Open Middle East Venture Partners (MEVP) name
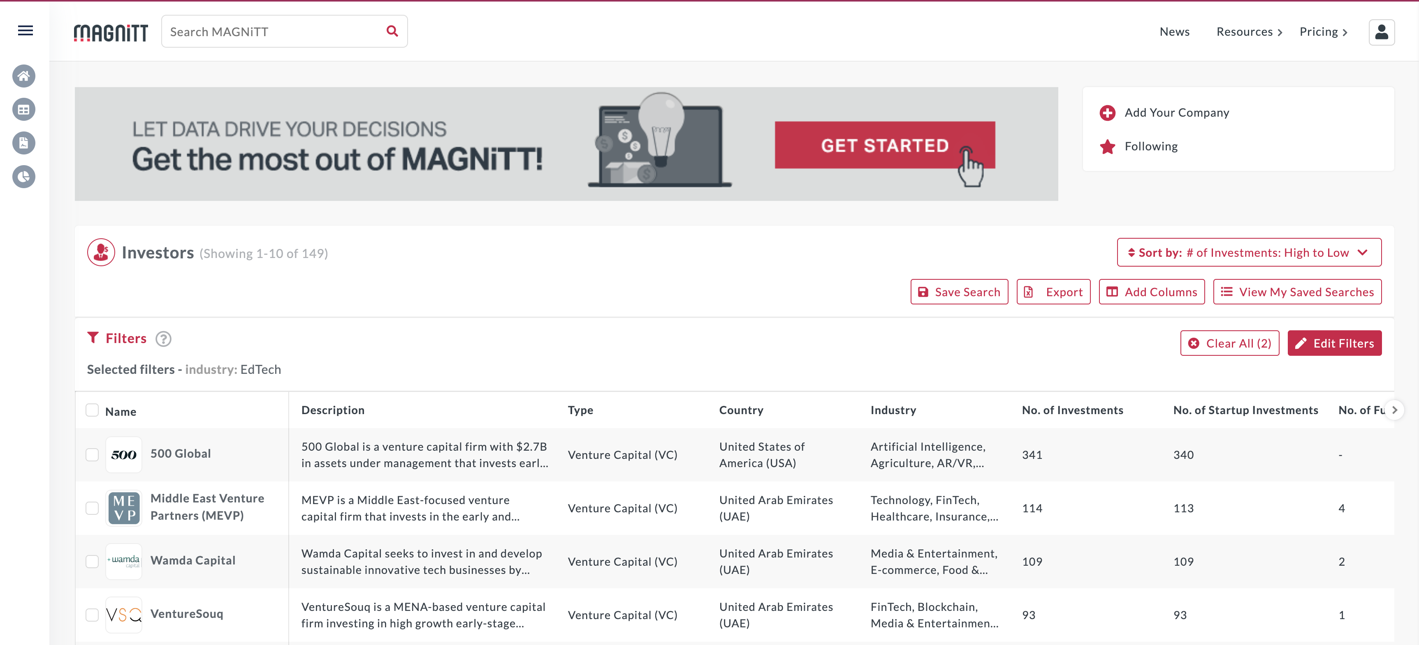 point(207,507)
